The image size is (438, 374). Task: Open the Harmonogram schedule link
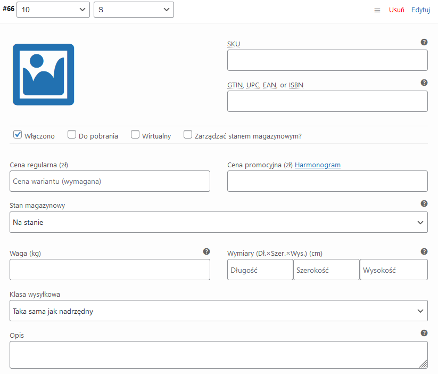[318, 165]
